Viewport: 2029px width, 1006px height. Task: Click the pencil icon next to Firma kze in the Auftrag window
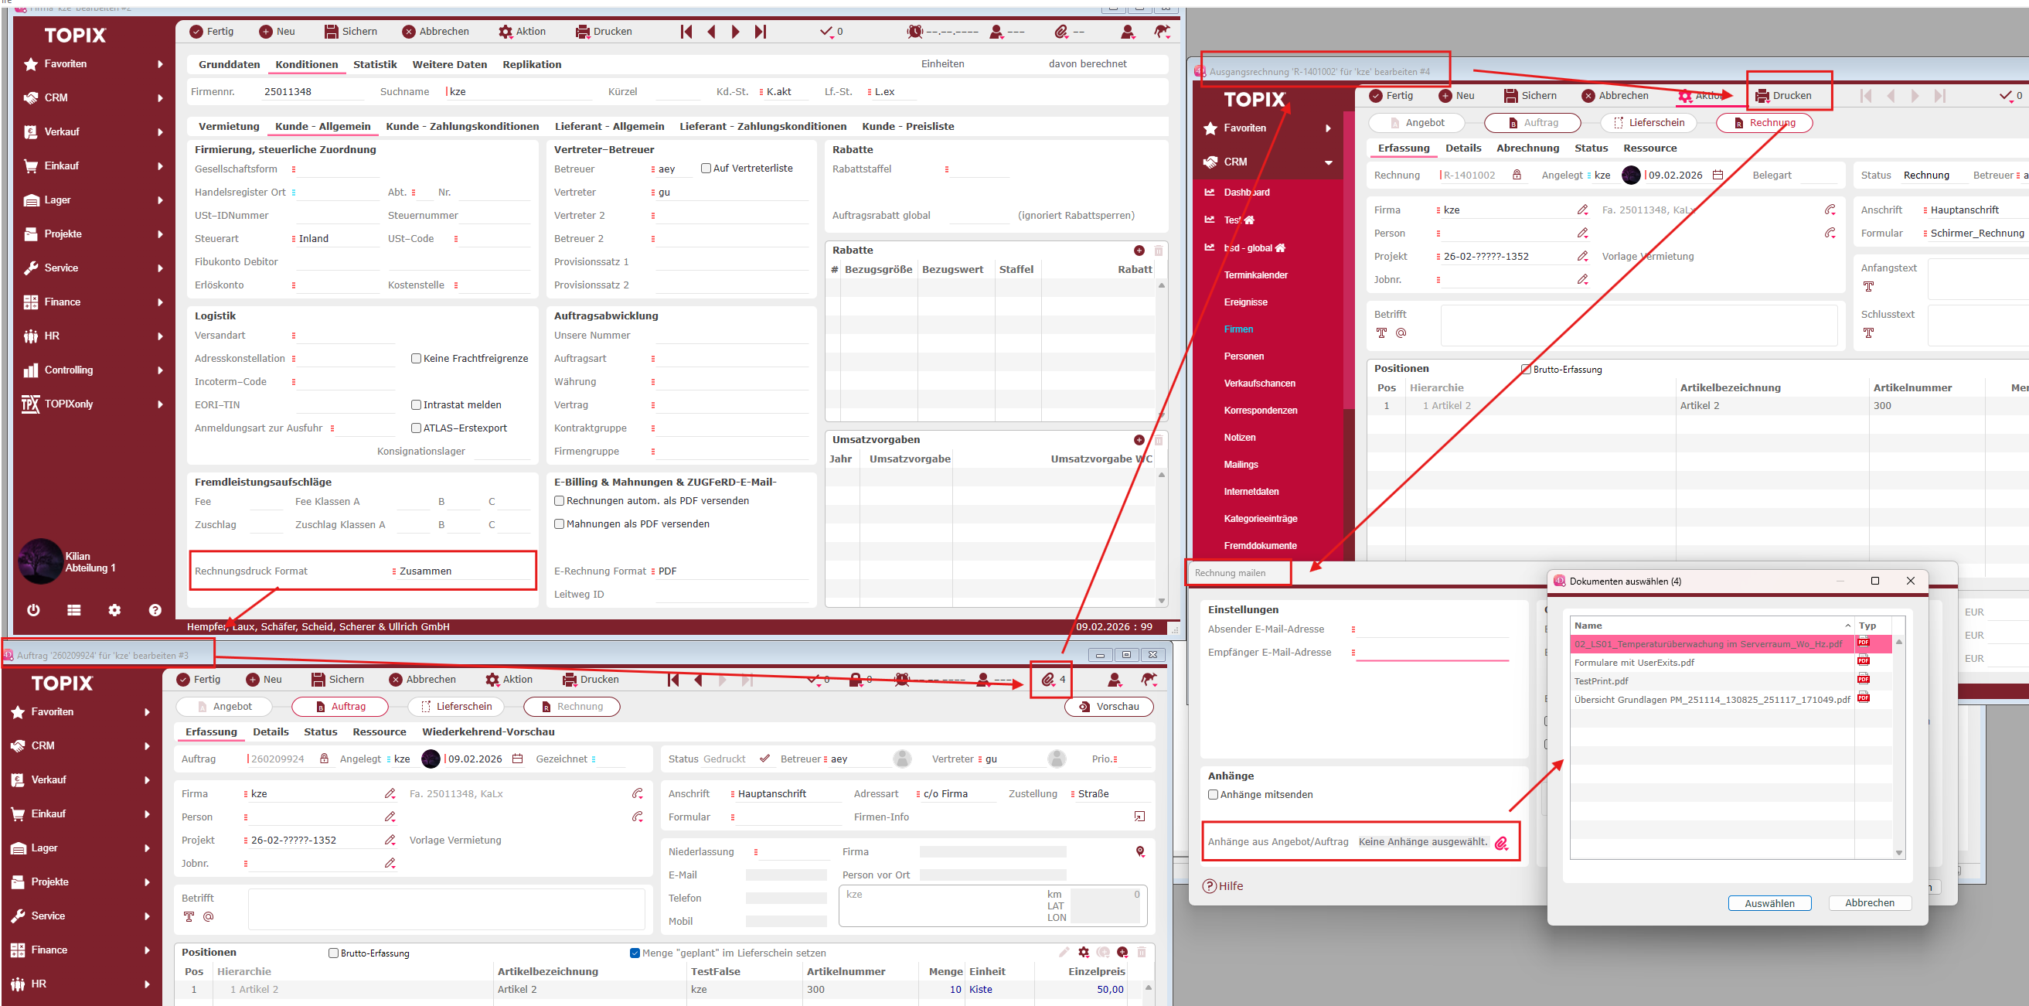(390, 793)
